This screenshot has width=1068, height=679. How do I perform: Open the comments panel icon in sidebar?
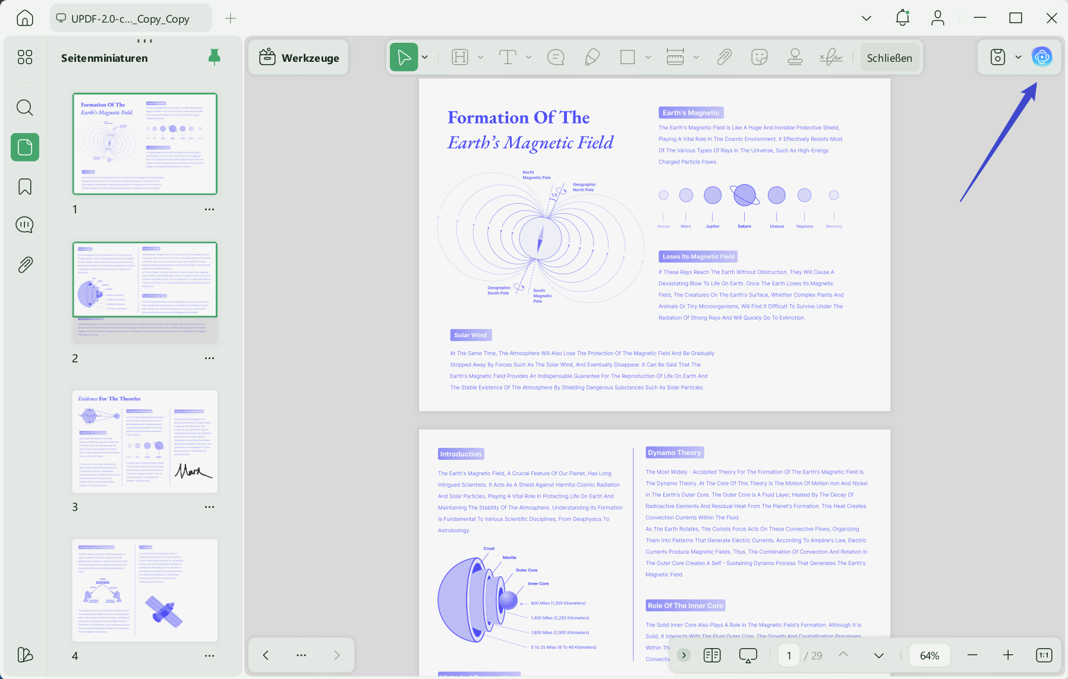[x=25, y=225]
